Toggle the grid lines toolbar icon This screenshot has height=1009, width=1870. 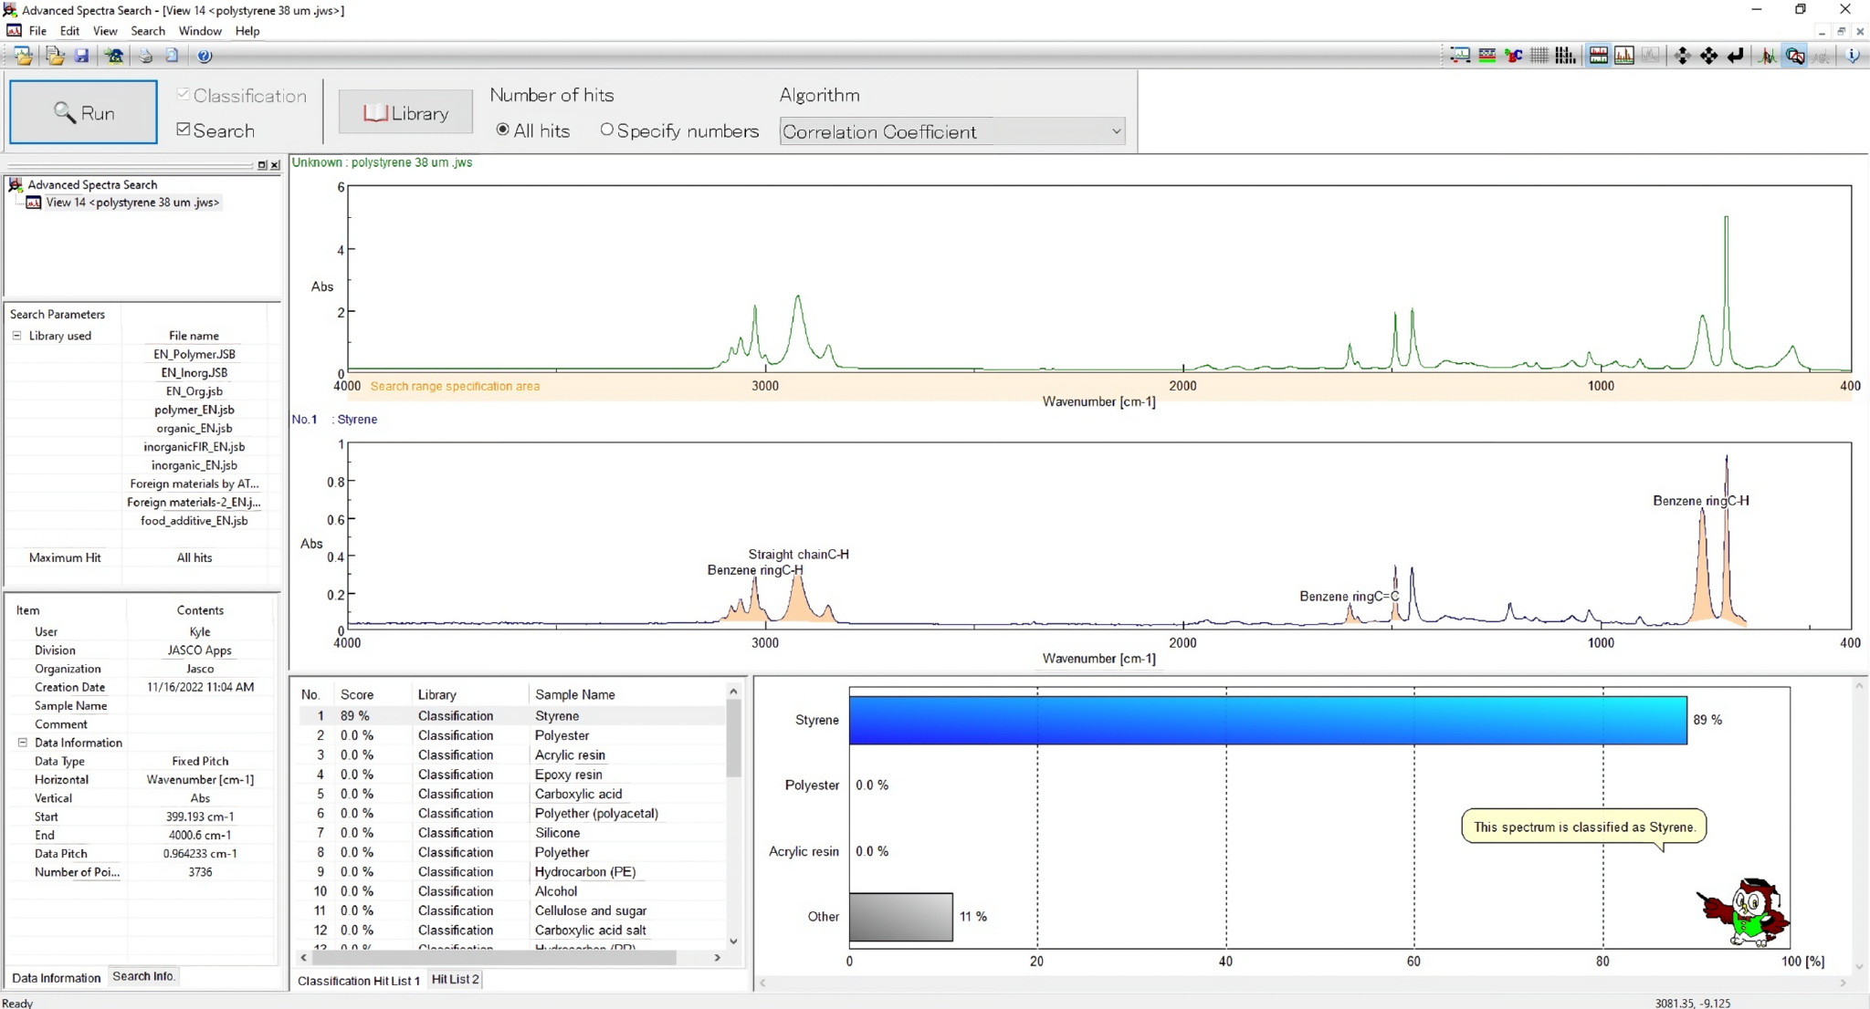click(x=1539, y=56)
